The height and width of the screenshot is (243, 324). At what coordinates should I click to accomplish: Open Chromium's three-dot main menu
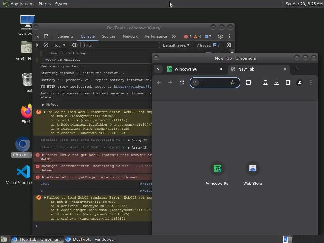click(x=311, y=83)
